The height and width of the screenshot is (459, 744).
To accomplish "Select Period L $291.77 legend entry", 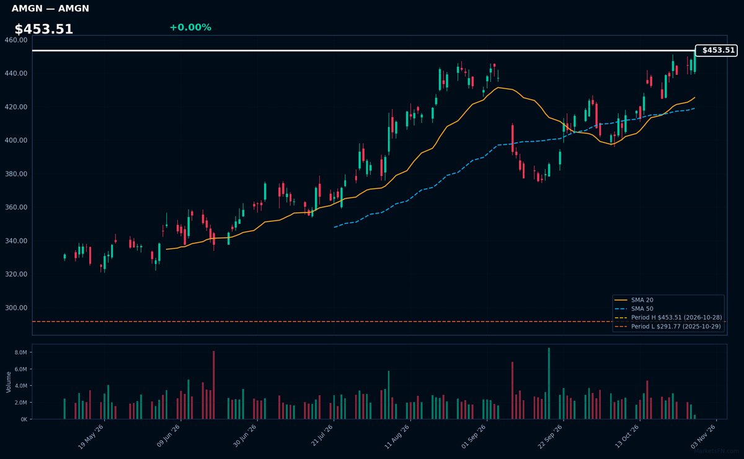I will click(x=668, y=326).
